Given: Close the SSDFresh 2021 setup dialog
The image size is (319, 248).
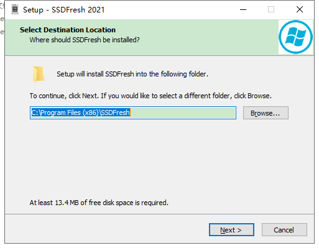Looking at the screenshot, I should [300, 9].
